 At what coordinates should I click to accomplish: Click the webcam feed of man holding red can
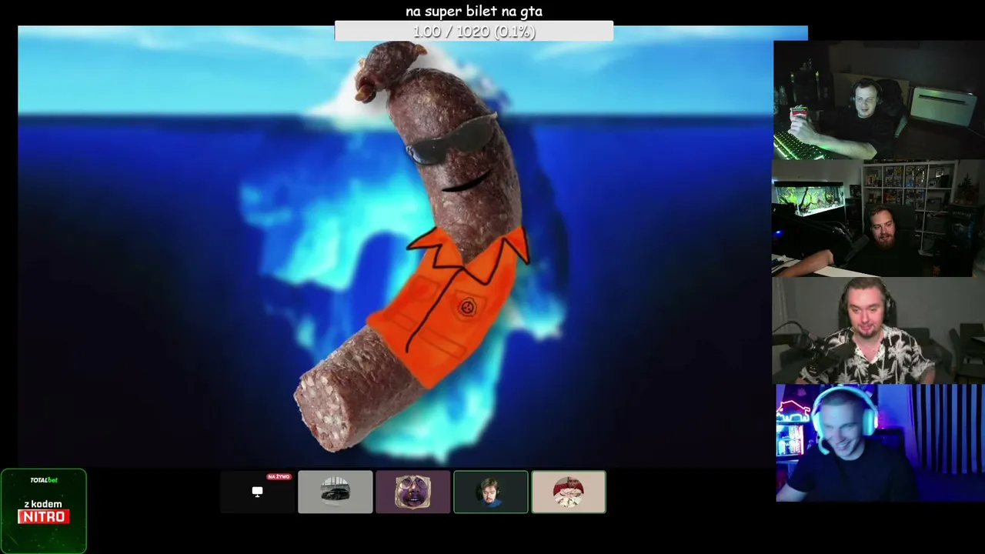click(x=879, y=100)
